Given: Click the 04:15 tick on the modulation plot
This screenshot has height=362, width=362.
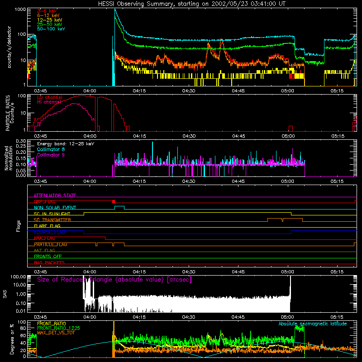Looking at the screenshot, I should pyautogui.click(x=139, y=181).
